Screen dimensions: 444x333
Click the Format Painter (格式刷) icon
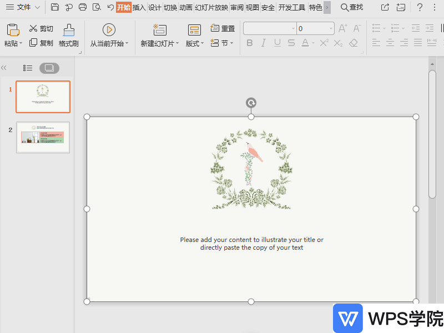tap(69, 31)
